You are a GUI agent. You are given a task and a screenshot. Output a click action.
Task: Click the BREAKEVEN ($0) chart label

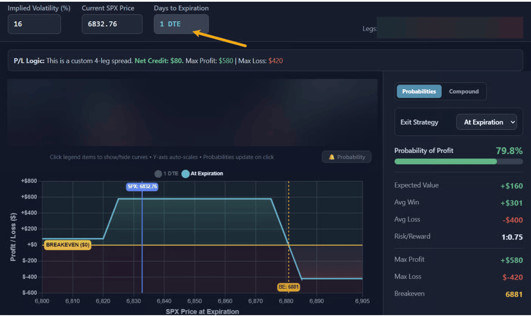pos(67,245)
